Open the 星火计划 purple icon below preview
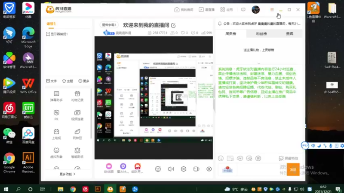This screenshot has width=344, height=193. click(x=123, y=168)
